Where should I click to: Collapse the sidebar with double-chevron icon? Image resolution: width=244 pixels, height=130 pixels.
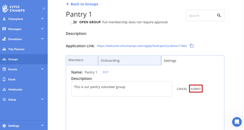(x=44, y=9)
